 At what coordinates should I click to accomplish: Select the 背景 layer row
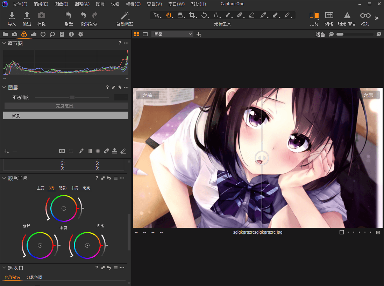66,115
